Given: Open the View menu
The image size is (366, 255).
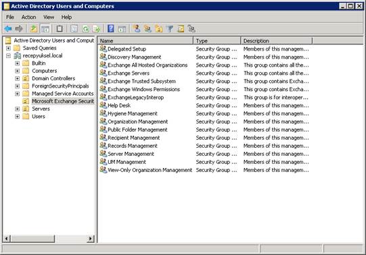Looking at the screenshot, I should [49, 18].
